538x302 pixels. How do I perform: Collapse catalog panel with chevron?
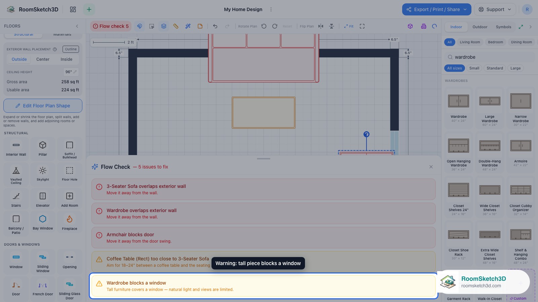click(531, 27)
